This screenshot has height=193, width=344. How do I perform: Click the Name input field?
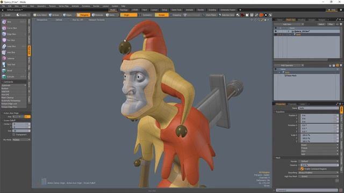(x=318, y=108)
